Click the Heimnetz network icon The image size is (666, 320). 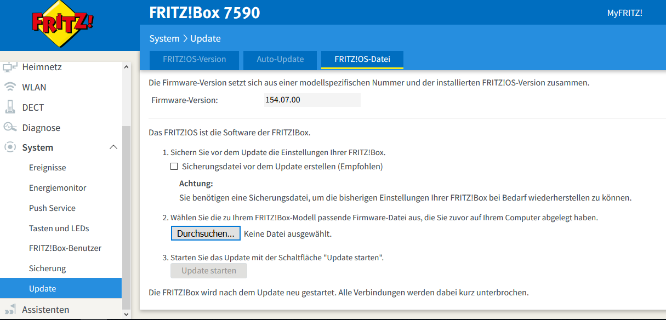pyautogui.click(x=10, y=67)
